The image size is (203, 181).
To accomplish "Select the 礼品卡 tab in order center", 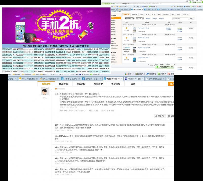I will click(x=141, y=15).
